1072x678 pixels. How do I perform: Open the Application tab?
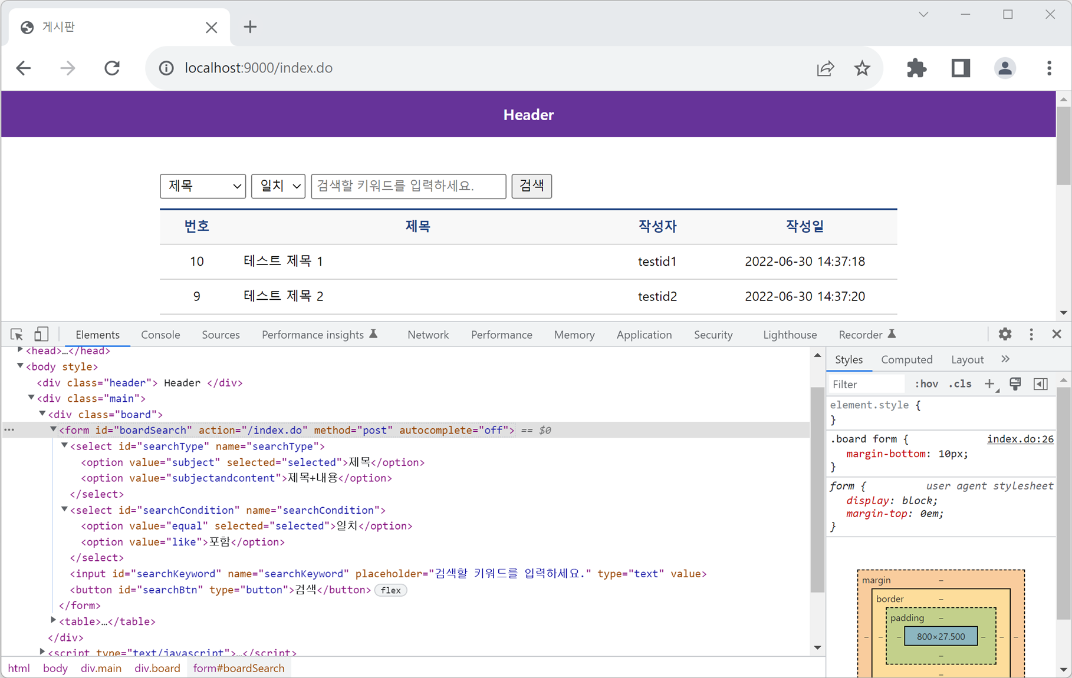[644, 335]
